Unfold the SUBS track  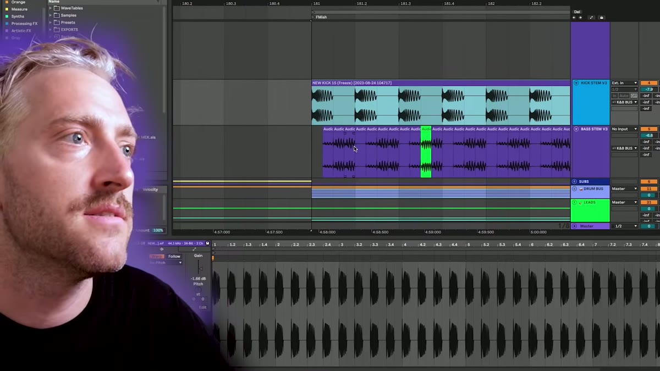tap(575, 181)
